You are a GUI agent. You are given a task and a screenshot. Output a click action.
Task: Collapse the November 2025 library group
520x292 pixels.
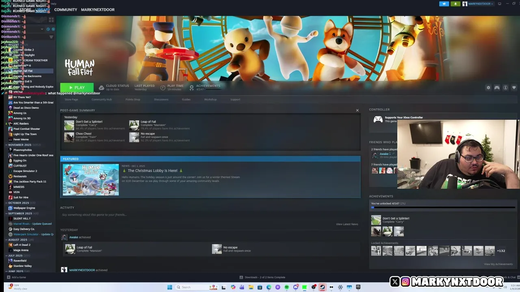(x=7, y=145)
